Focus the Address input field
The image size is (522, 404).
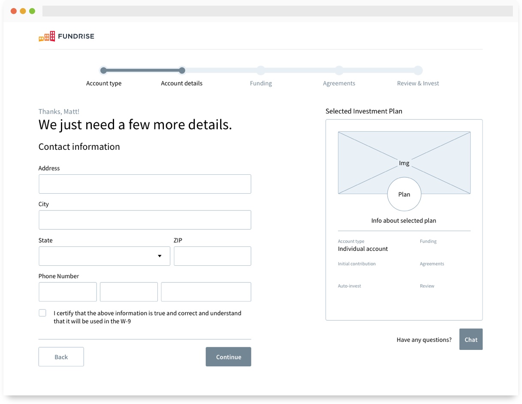coord(145,184)
